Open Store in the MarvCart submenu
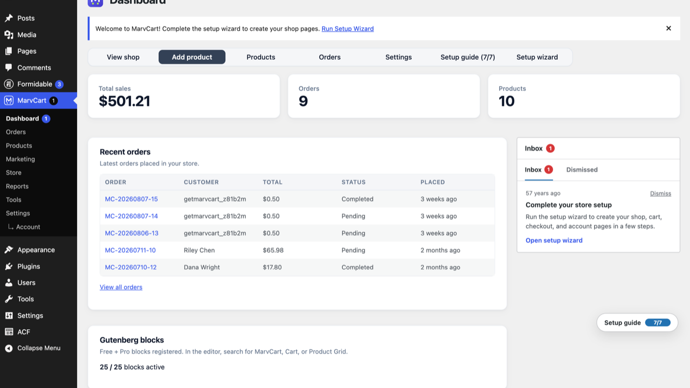The image size is (690, 388). [14, 172]
